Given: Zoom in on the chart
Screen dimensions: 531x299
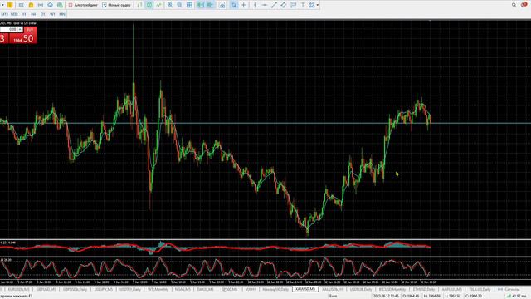Looking at the screenshot, I should pyautogui.click(x=170, y=5).
